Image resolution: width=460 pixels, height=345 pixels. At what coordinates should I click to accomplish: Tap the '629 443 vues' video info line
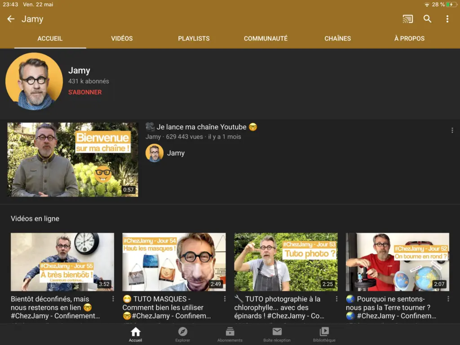[193, 137]
